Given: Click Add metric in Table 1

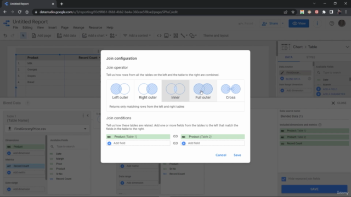Looking at the screenshot, I should pos(25,172).
